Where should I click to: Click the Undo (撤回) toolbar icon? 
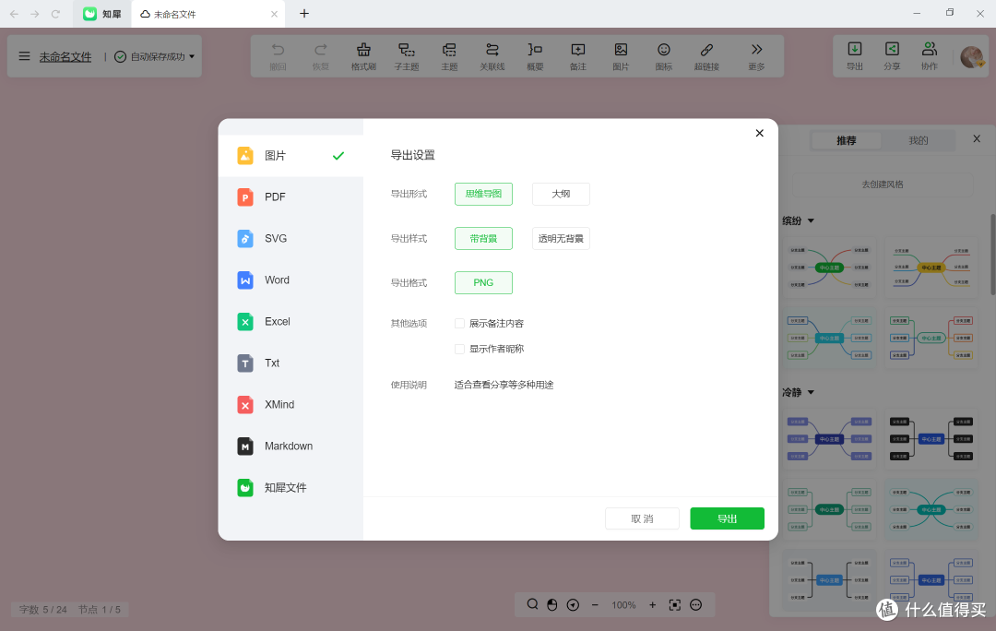(x=278, y=56)
